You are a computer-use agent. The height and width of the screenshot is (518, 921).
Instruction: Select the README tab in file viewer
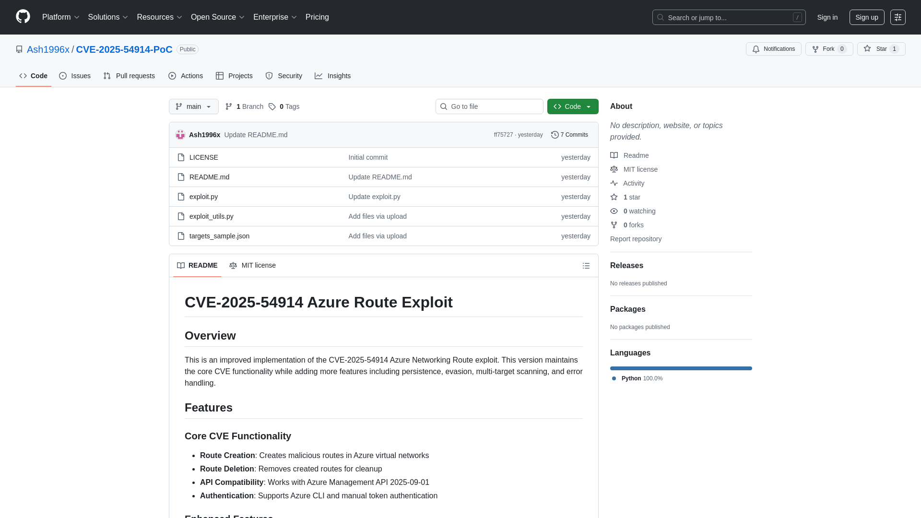pyautogui.click(x=197, y=265)
